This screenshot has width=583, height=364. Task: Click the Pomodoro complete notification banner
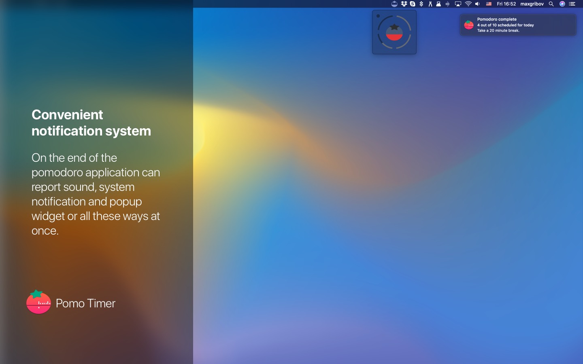pos(518,25)
